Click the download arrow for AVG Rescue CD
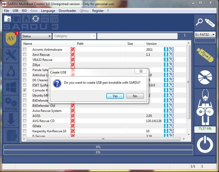Viewport: 219px width, 172px height. pos(166,121)
